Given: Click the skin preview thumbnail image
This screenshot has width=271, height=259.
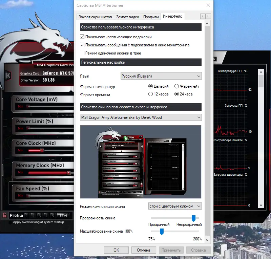Looking at the screenshot, I should pos(141,162).
